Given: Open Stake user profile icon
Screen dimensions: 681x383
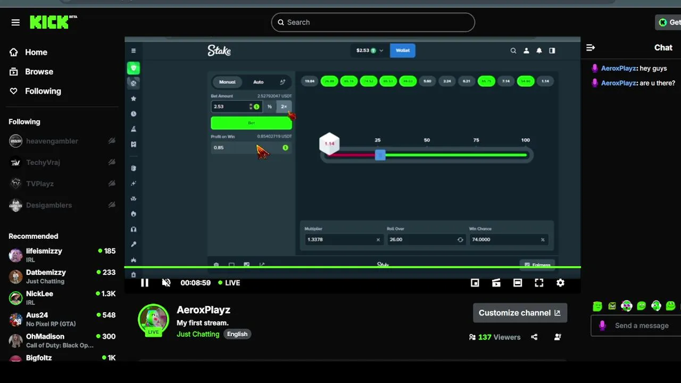Looking at the screenshot, I should click(526, 51).
